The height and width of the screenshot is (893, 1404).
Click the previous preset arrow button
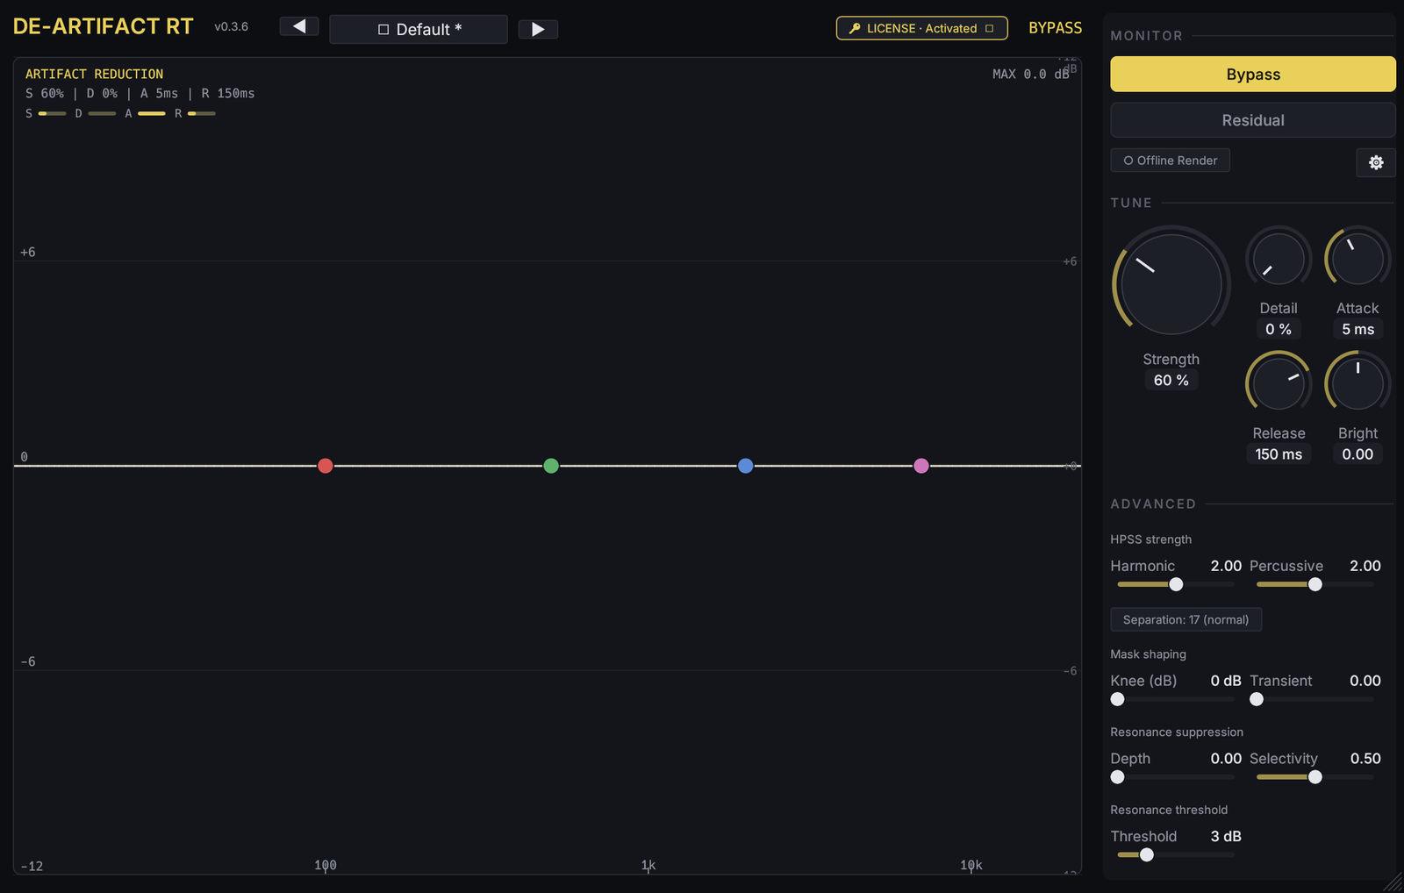pos(298,26)
